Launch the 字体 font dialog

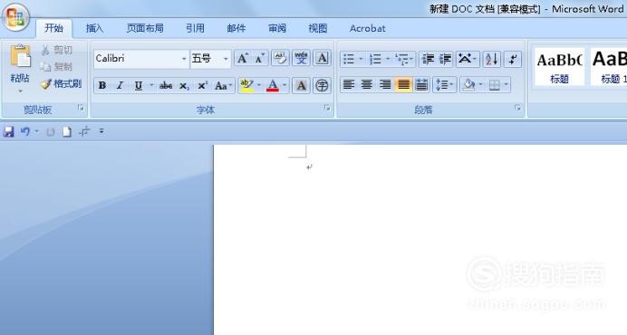coord(327,108)
